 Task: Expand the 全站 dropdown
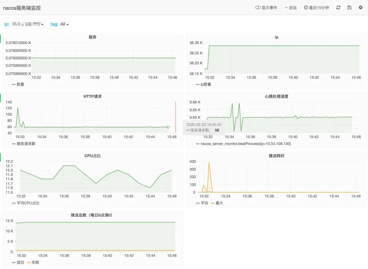(x=291, y=8)
